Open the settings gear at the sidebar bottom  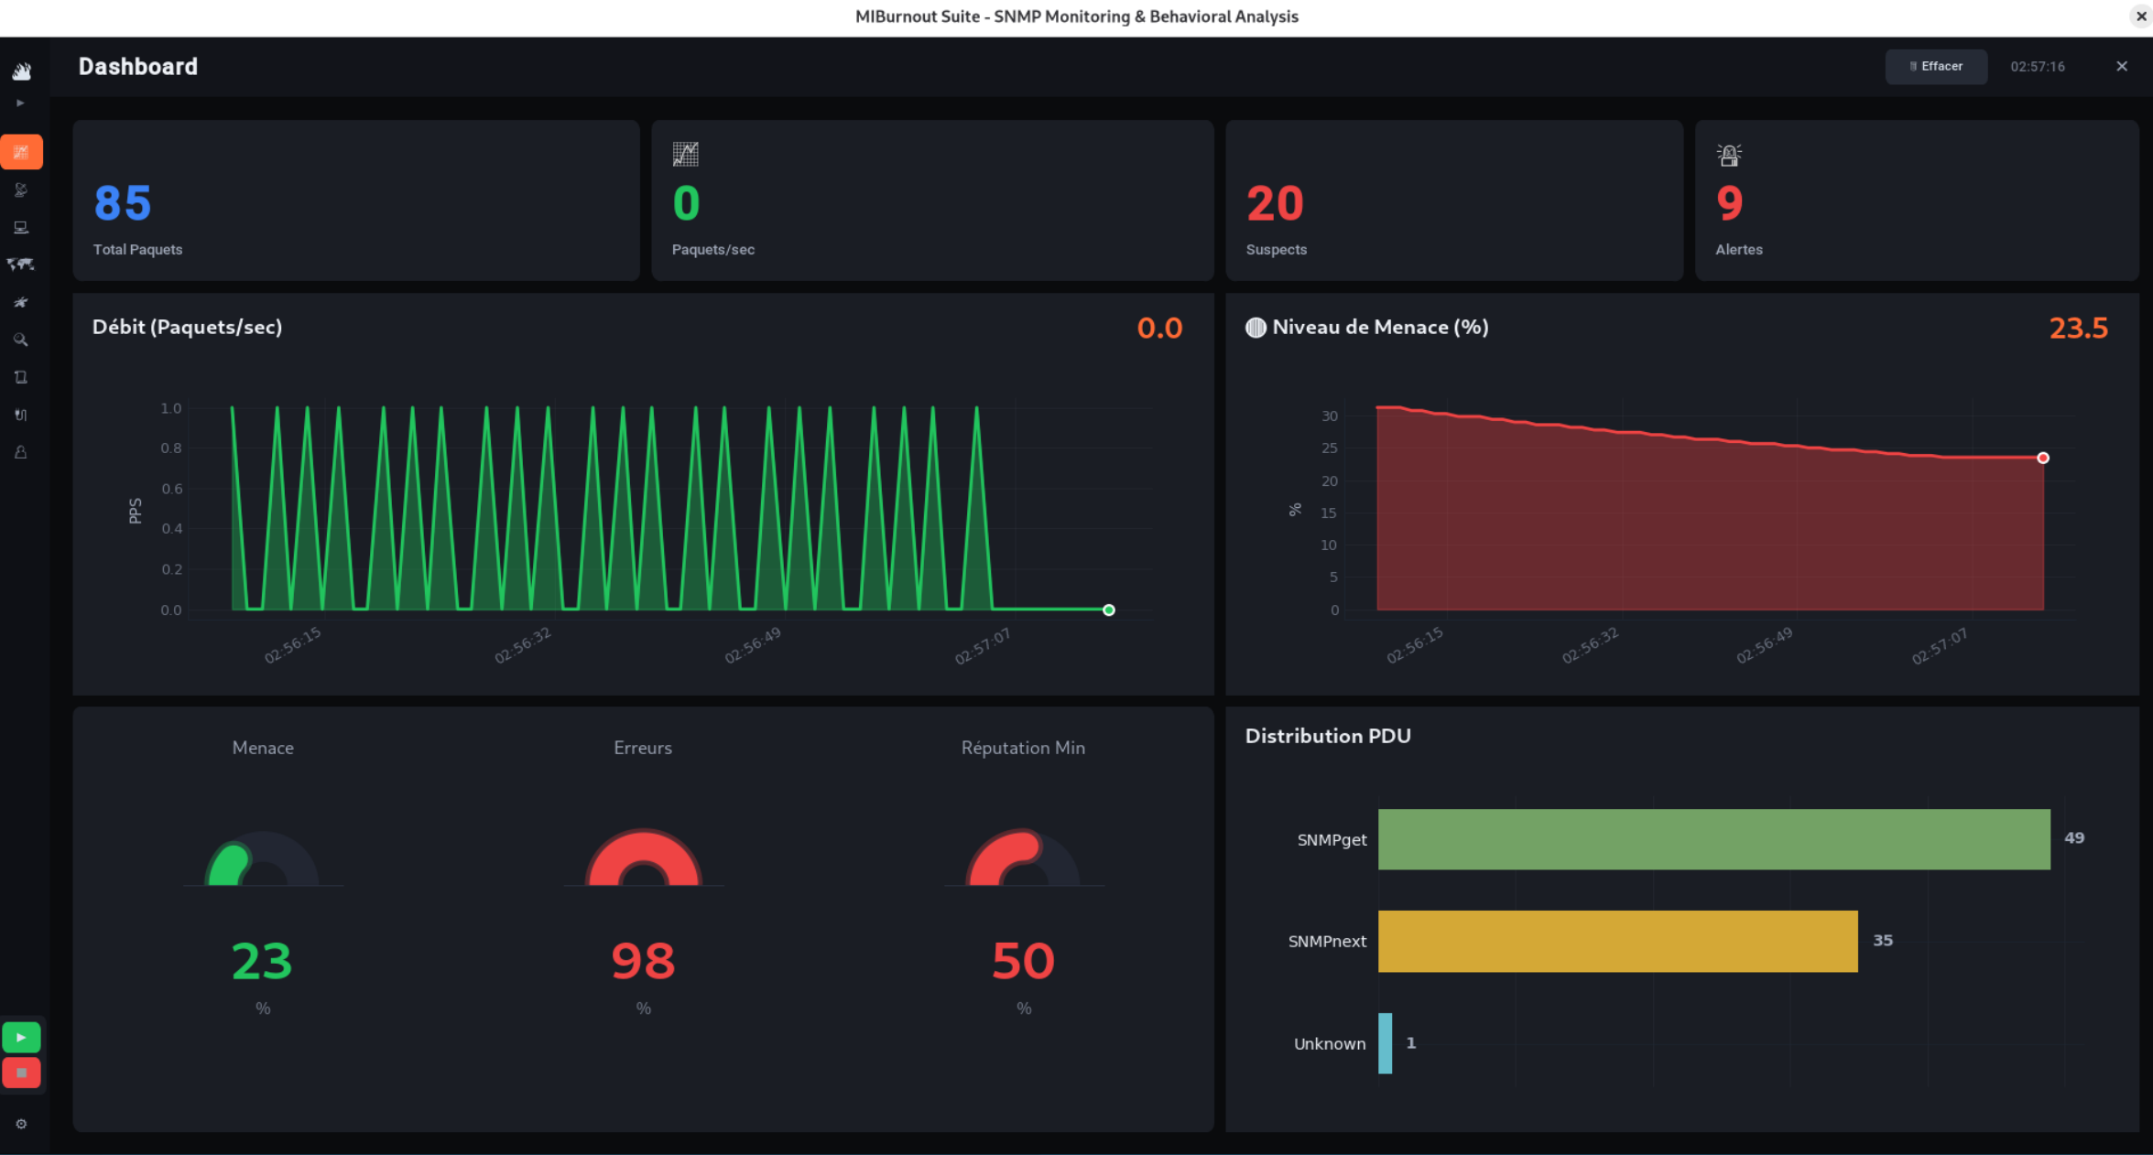21,1123
